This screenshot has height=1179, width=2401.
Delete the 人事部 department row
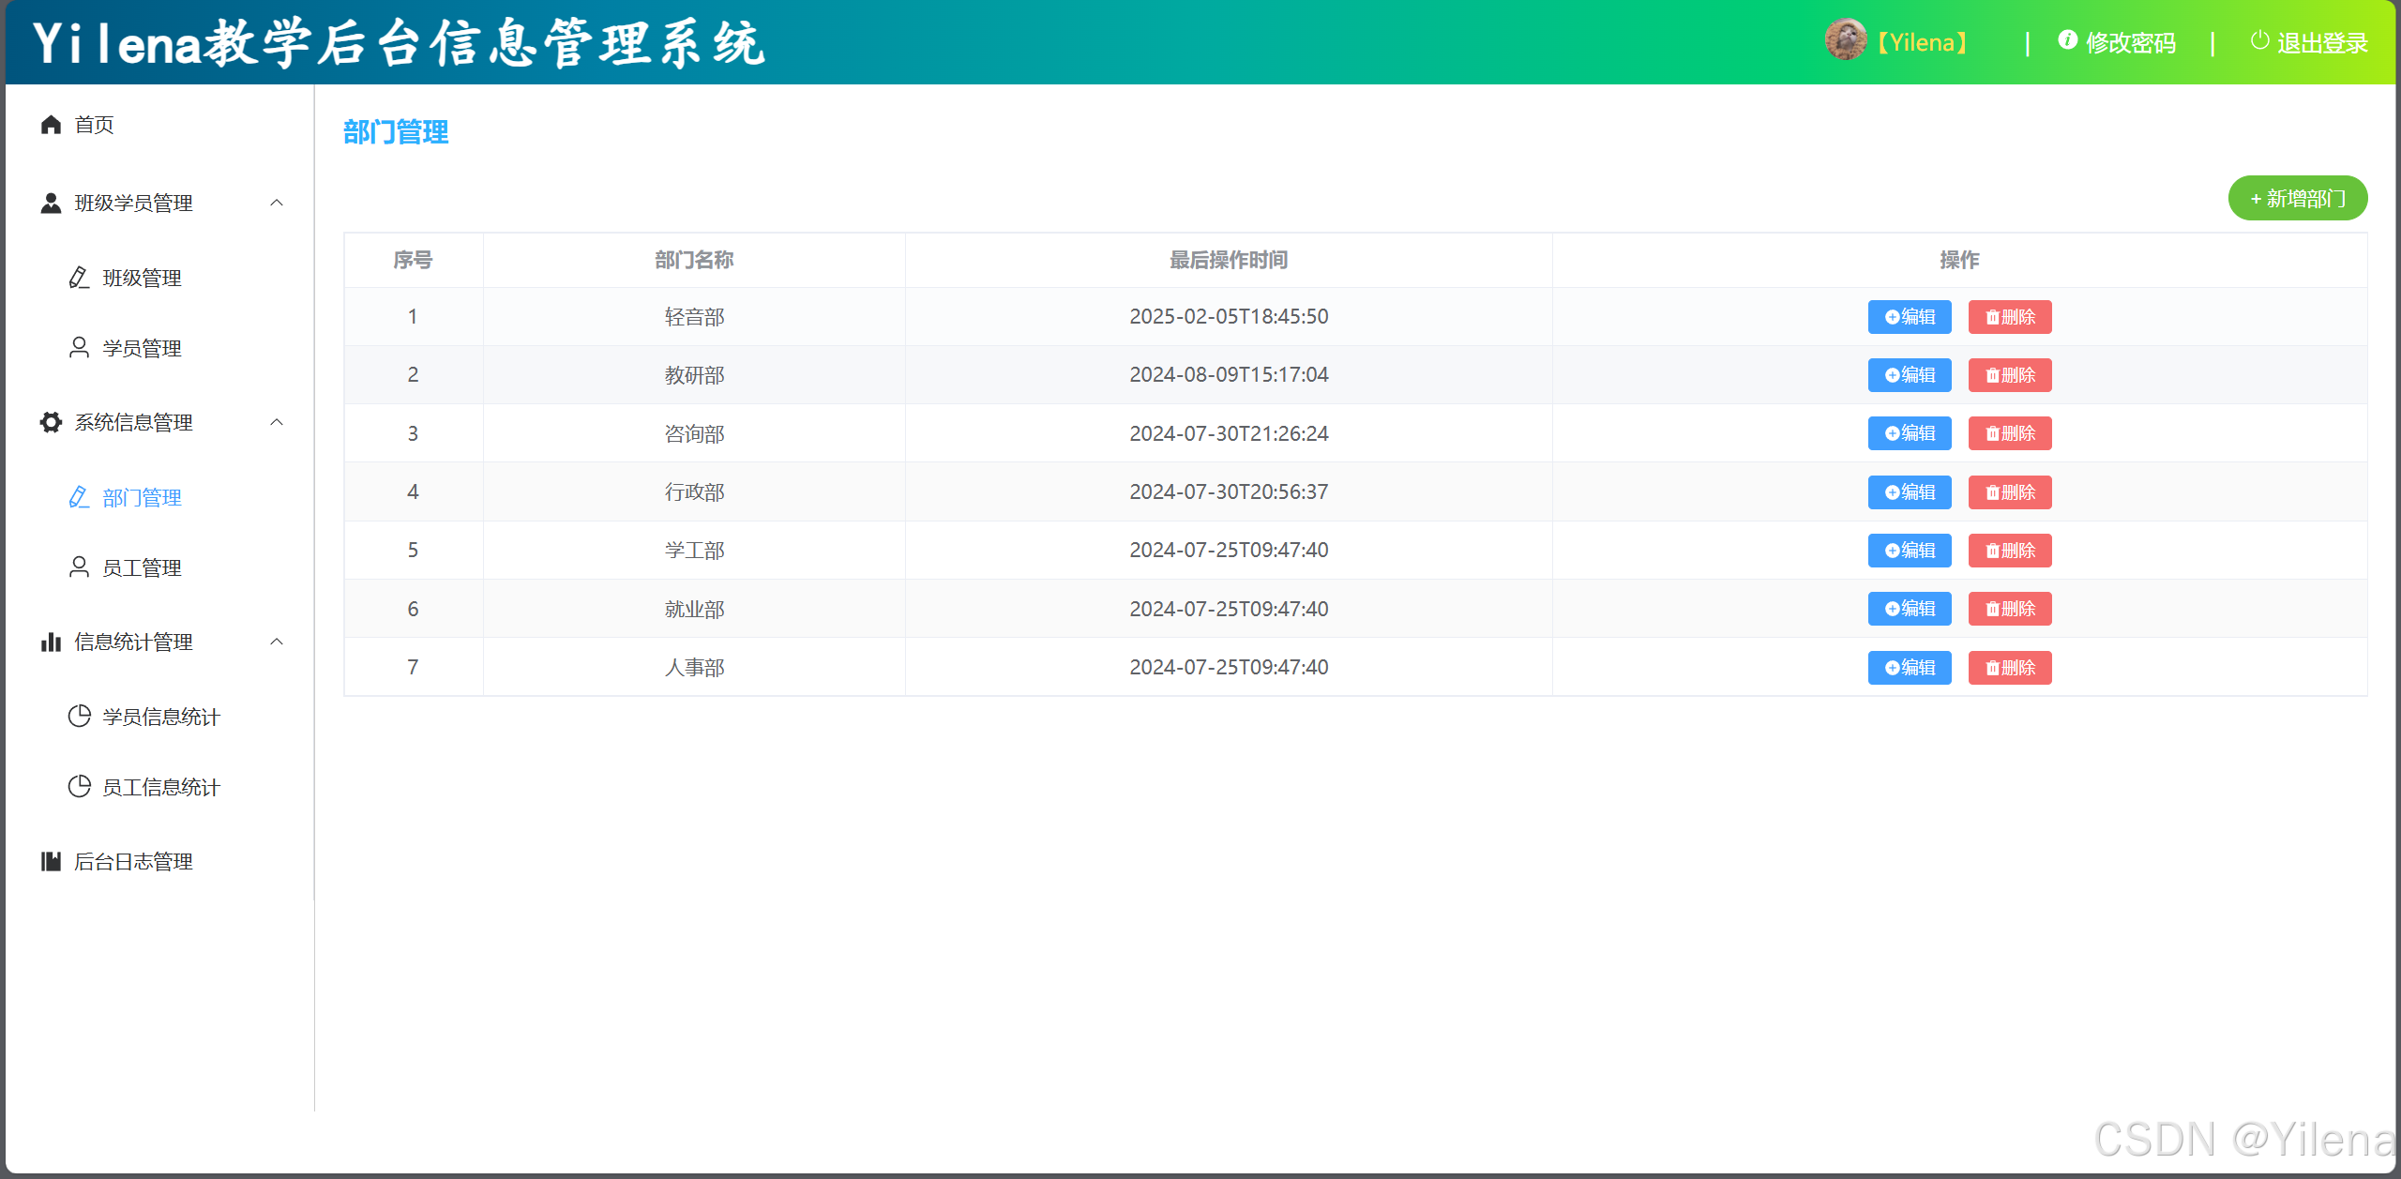2009,668
